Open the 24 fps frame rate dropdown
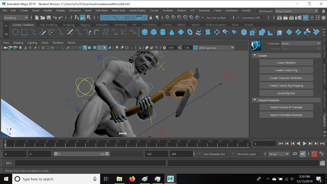Screen dimensions: 327x184 click(x=279, y=154)
